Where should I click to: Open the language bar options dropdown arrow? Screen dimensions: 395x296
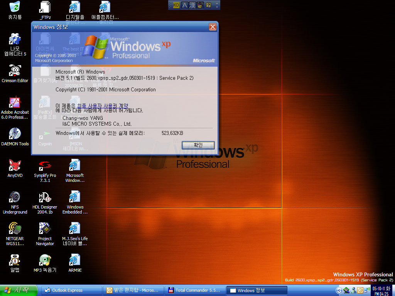tap(217, 7)
